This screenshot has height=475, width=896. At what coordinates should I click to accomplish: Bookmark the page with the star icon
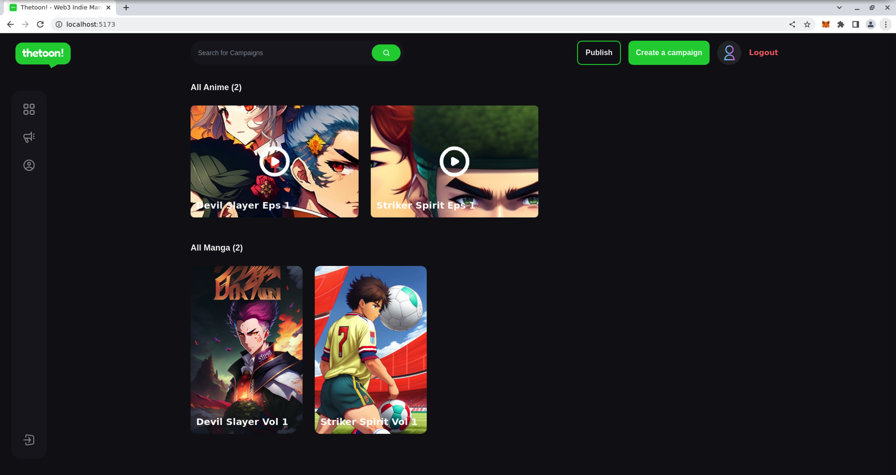pyautogui.click(x=807, y=24)
